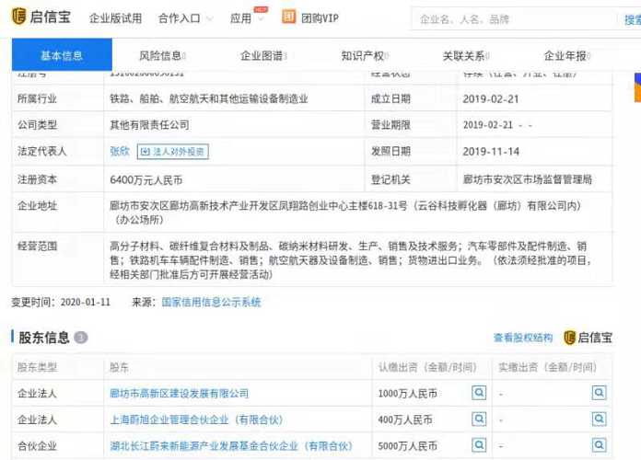
Task: Click magnifier beside 400万人民币 subscribed capital
Action: [479, 420]
